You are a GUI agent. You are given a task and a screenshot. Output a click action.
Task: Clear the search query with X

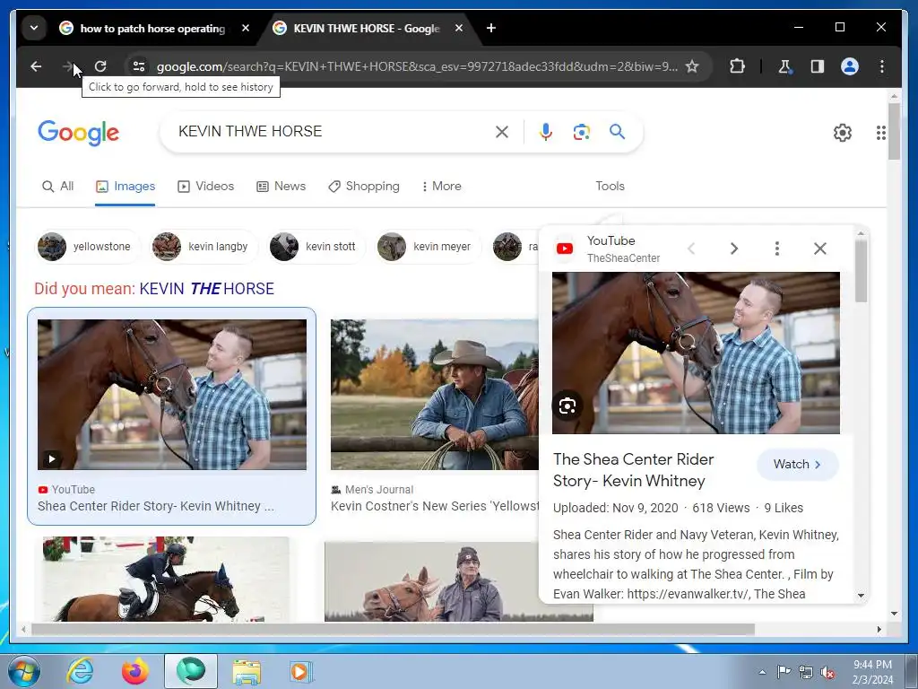pyautogui.click(x=502, y=132)
